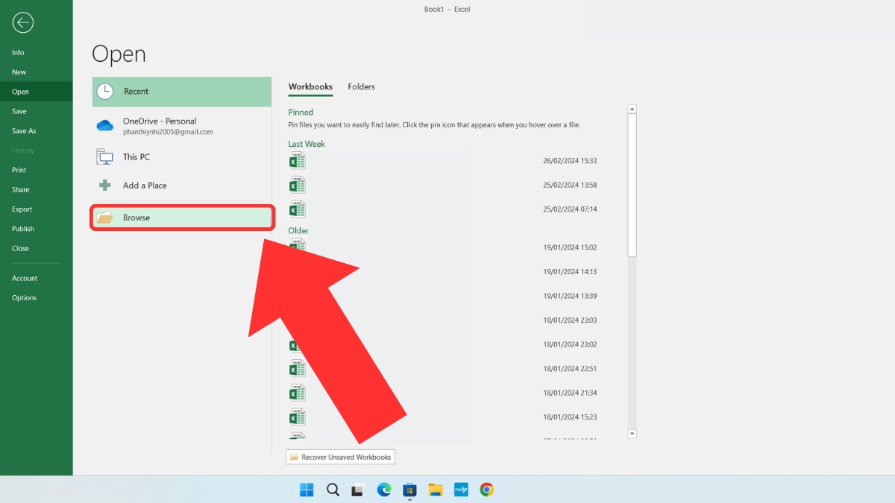The width and height of the screenshot is (895, 503).
Task: Open the Export menu entry
Action: pyautogui.click(x=21, y=209)
